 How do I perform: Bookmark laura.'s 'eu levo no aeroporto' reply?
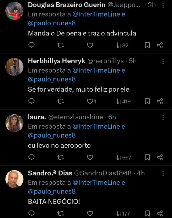147,157
